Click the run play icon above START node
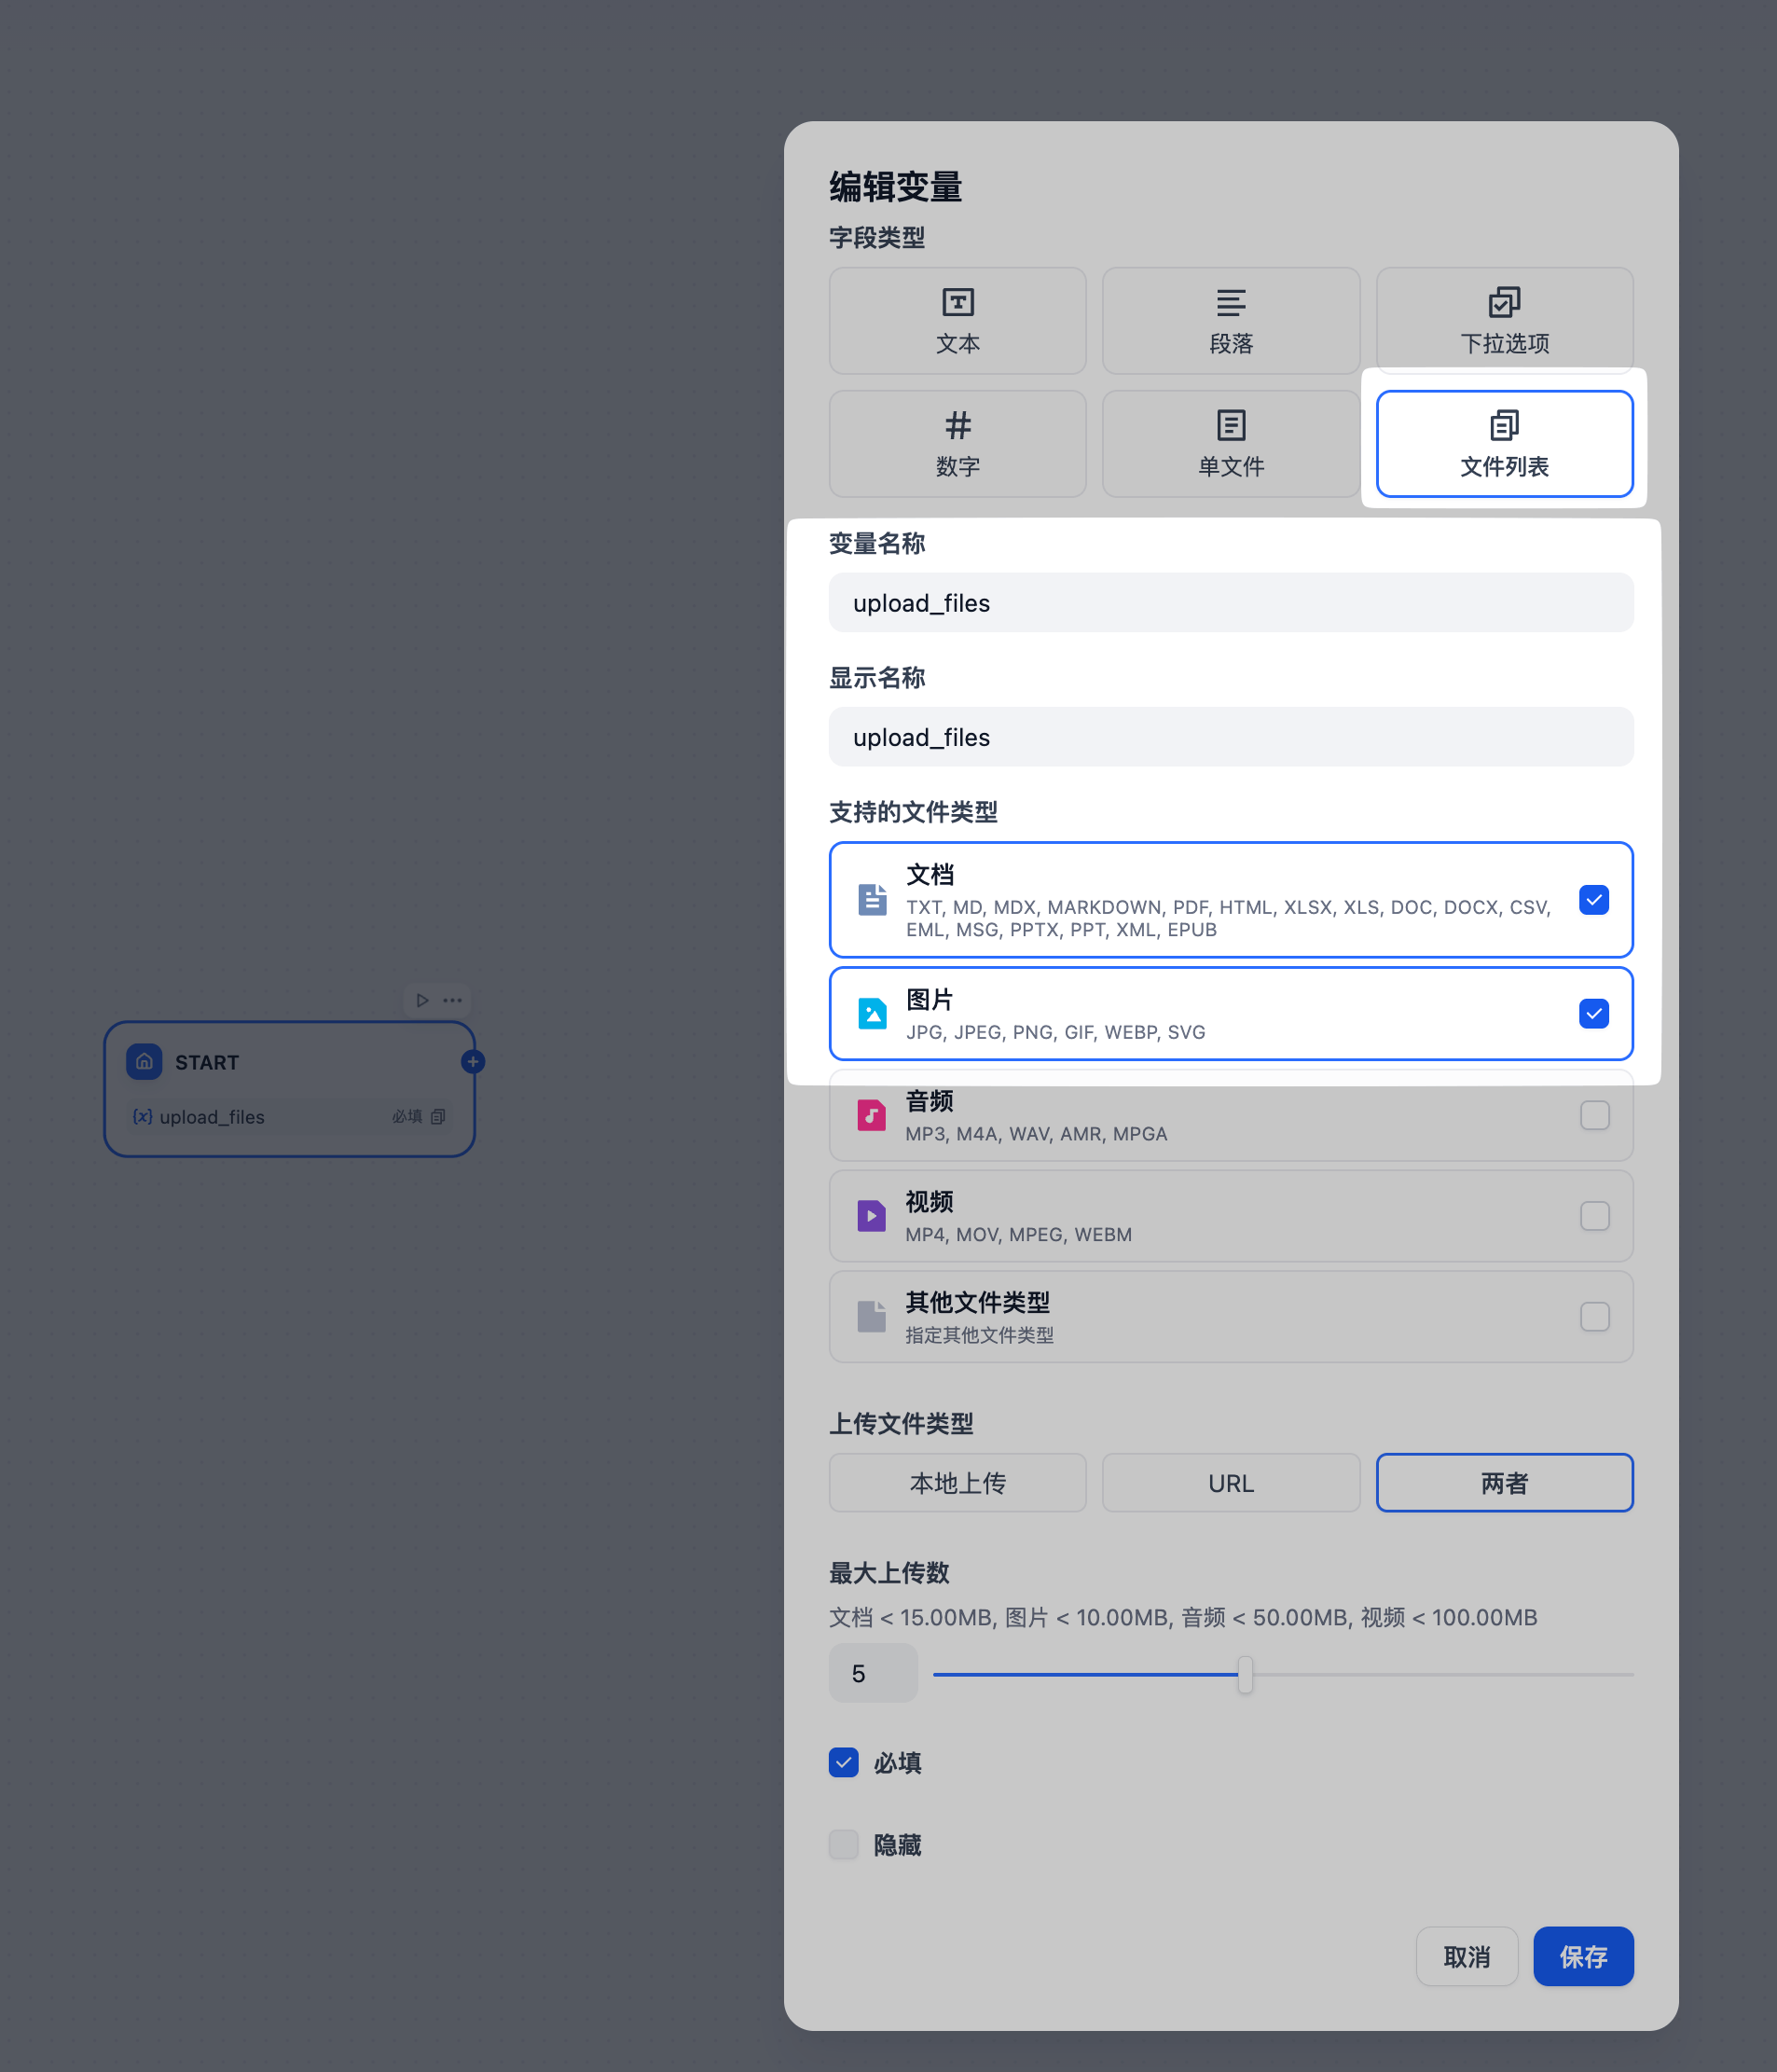The image size is (1777, 2072). point(422,1000)
